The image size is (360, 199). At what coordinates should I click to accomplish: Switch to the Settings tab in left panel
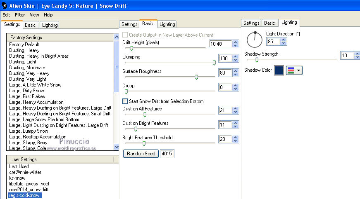(x=12, y=24)
